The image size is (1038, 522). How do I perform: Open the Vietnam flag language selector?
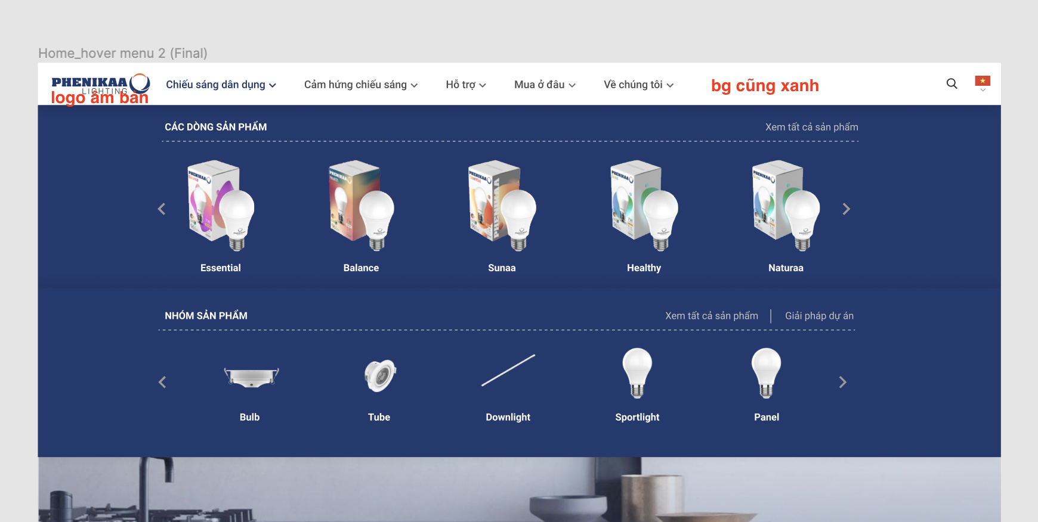[982, 82]
